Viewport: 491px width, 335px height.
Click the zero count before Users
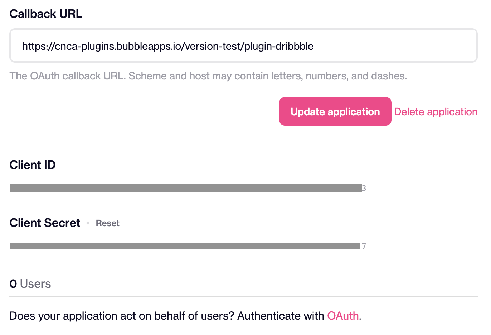(x=13, y=284)
